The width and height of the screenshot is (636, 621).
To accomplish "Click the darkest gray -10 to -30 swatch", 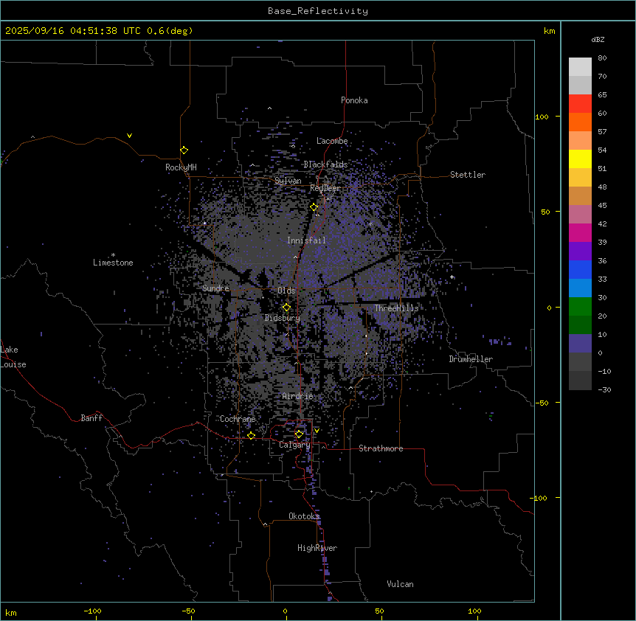I will [x=580, y=381].
